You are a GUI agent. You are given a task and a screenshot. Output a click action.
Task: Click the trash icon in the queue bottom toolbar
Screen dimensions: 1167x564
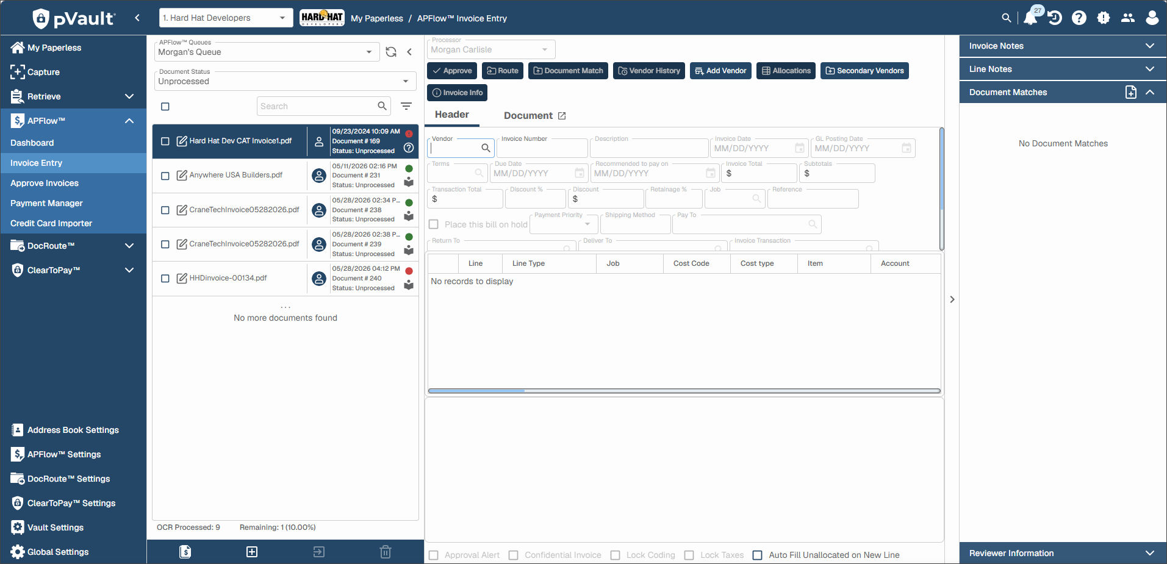tap(386, 552)
